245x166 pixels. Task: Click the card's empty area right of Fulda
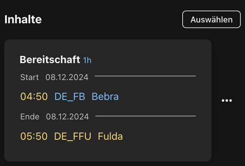[x=167, y=136]
